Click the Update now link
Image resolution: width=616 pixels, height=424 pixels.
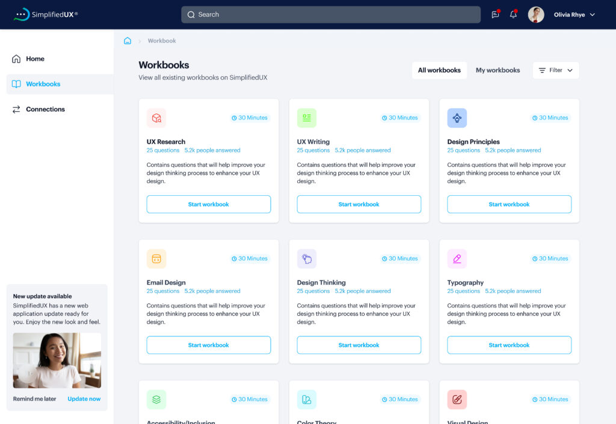pos(84,399)
